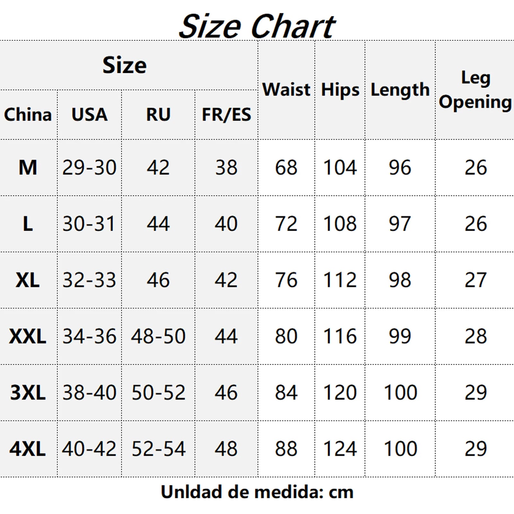The image size is (514, 514).
Task: Click hips value 112 for XL
Action: (340, 280)
